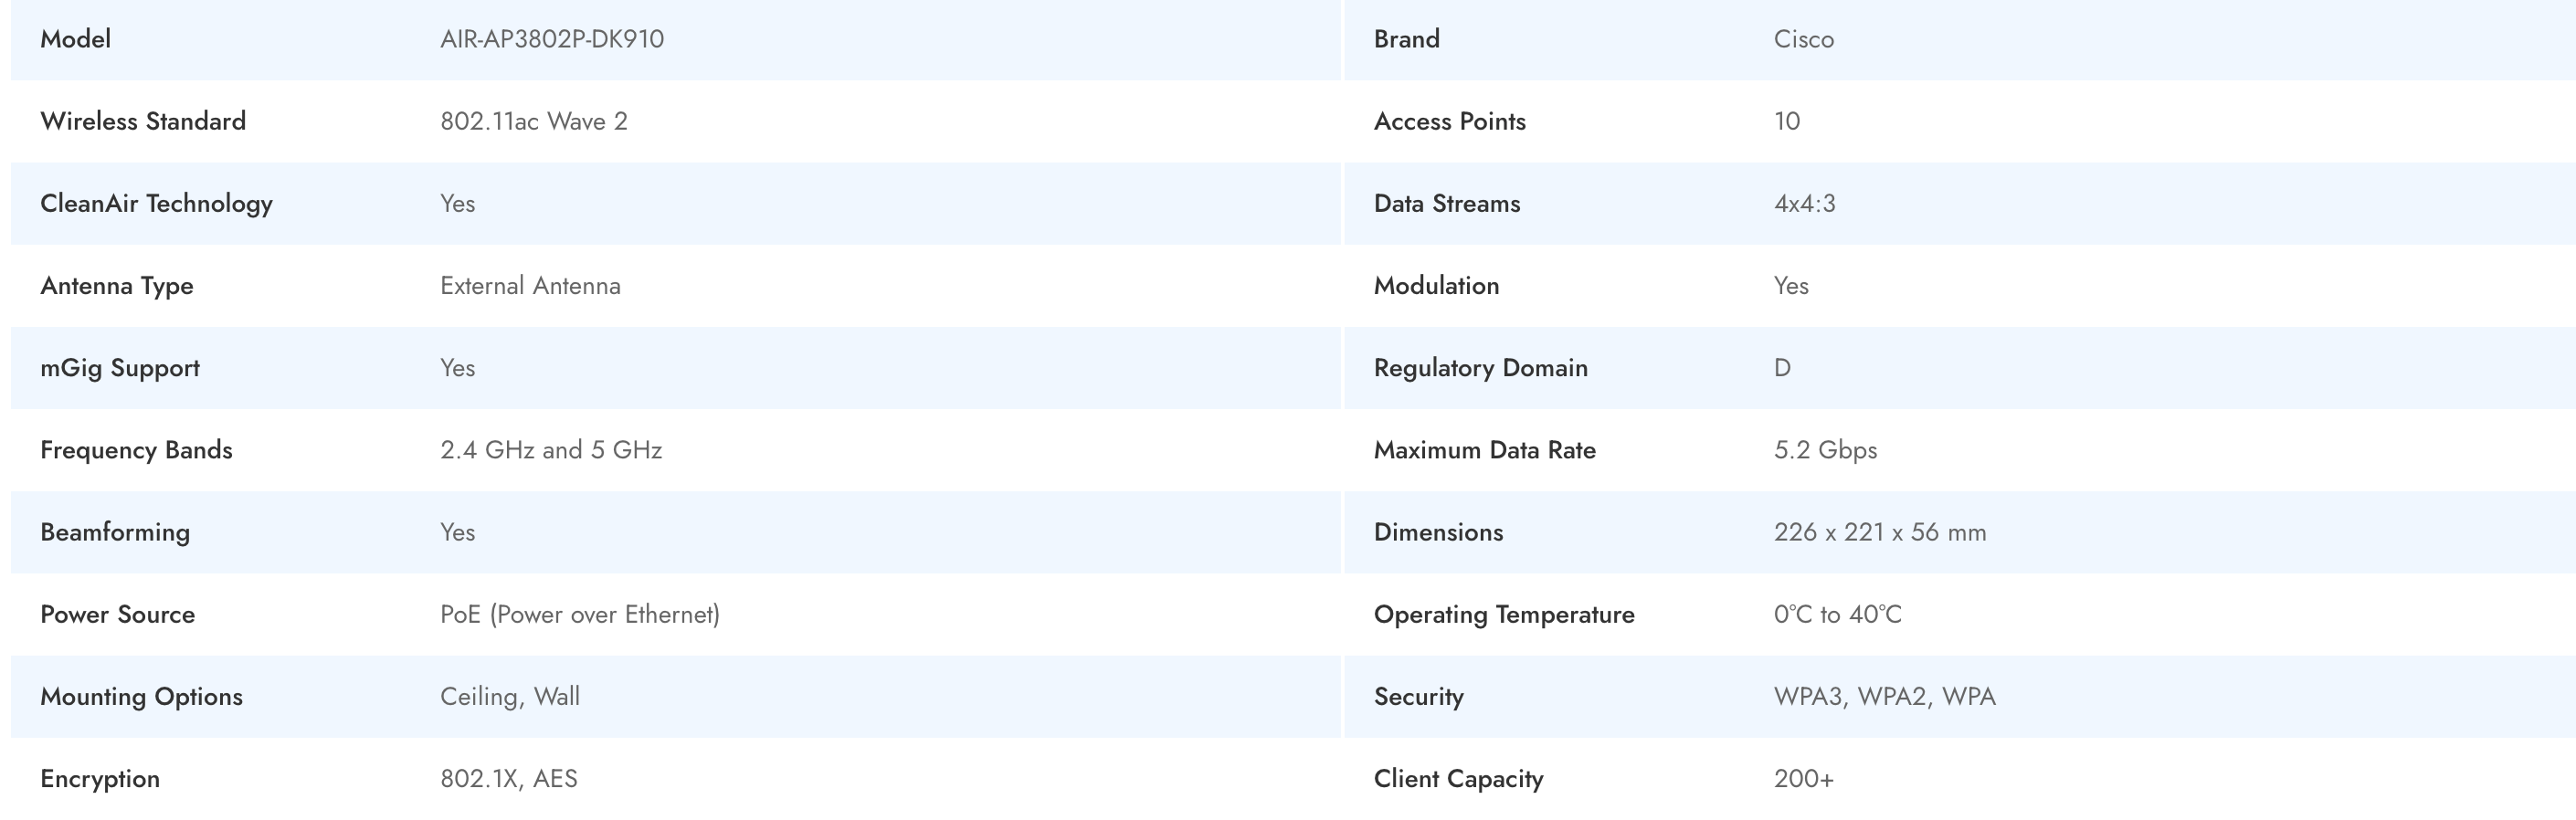Click the PoE (Power over Ethernet) value

580,613
